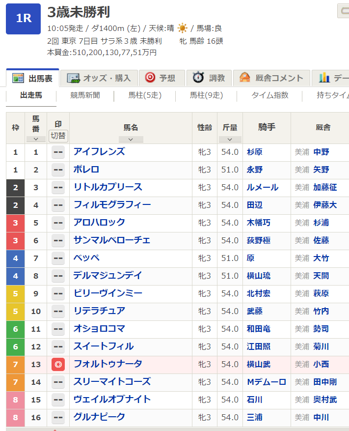
Task: Open horse page for フォルトゥナータ
Action: pyautogui.click(x=107, y=364)
